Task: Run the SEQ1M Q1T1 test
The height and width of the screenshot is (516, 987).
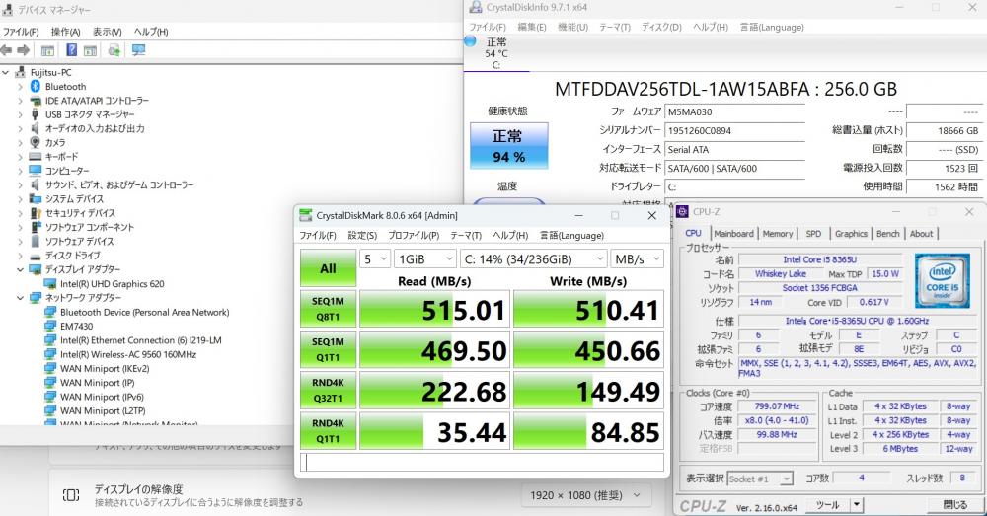Action: (x=328, y=350)
